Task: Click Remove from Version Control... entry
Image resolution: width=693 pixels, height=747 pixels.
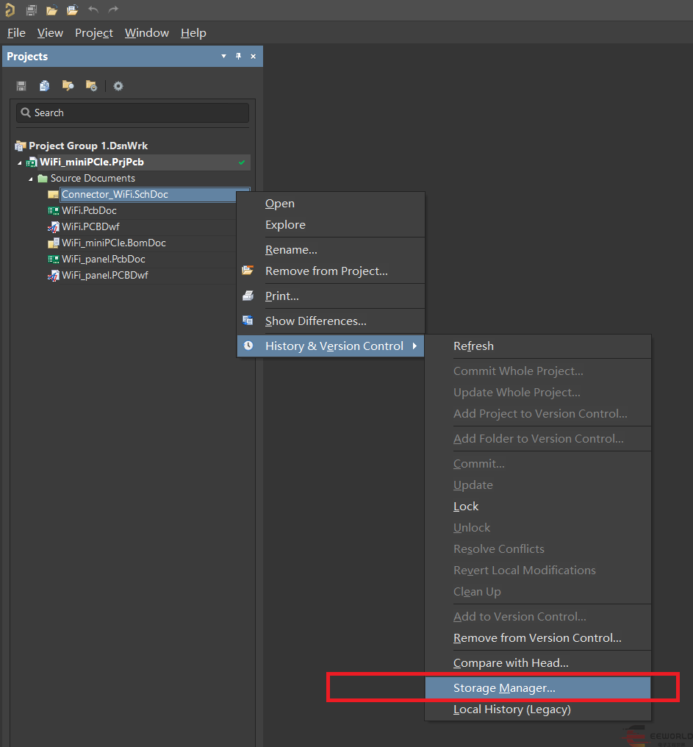Action: [x=537, y=638]
